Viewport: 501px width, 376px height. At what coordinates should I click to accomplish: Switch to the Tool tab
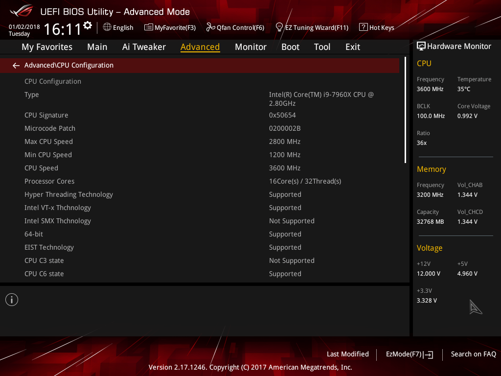(x=322, y=47)
